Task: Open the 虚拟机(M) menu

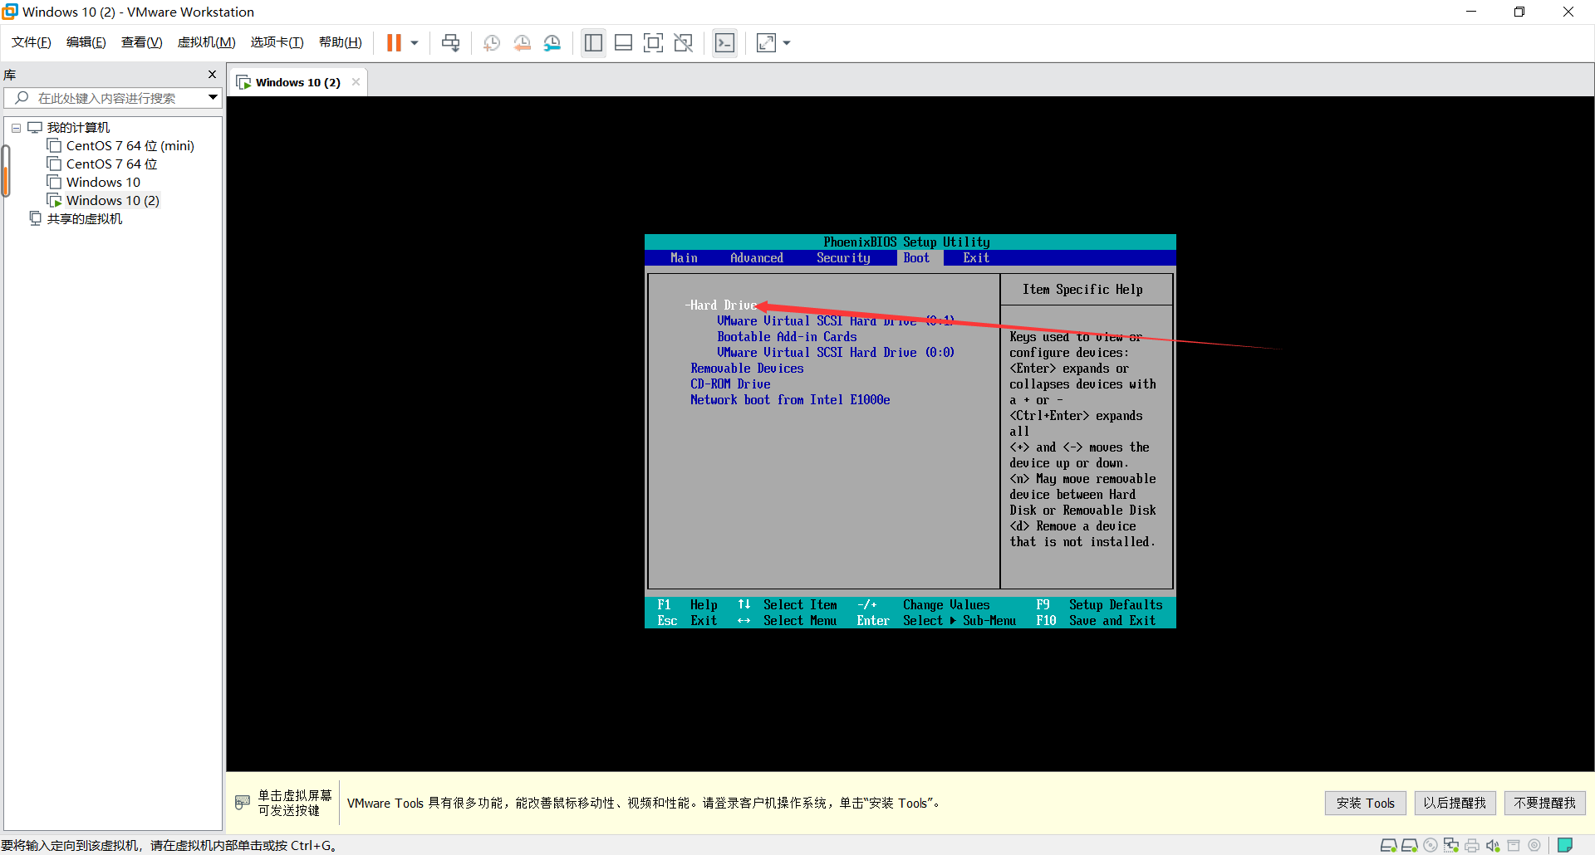Action: pos(206,42)
